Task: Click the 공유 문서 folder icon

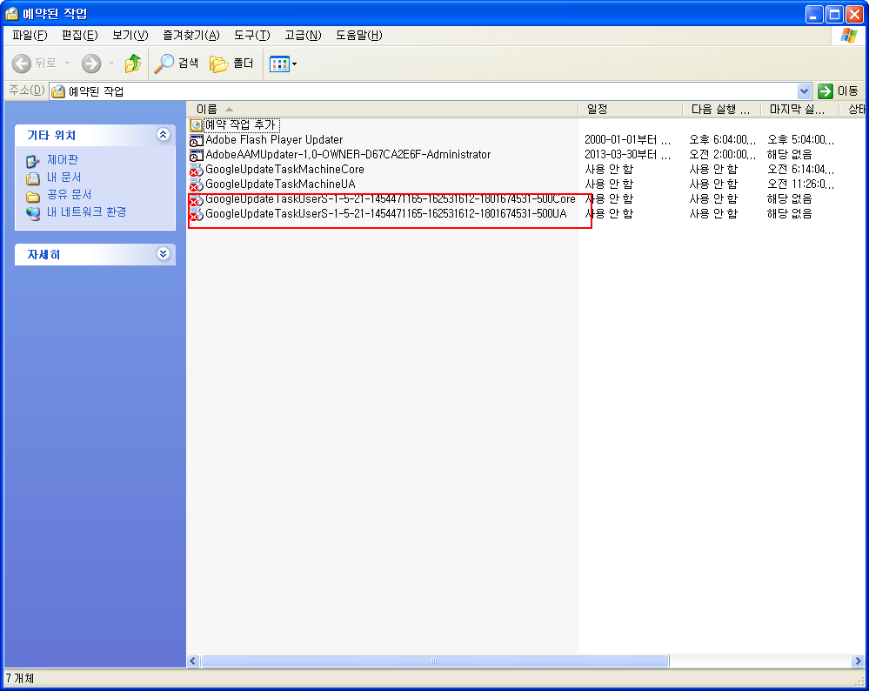Action: click(33, 196)
